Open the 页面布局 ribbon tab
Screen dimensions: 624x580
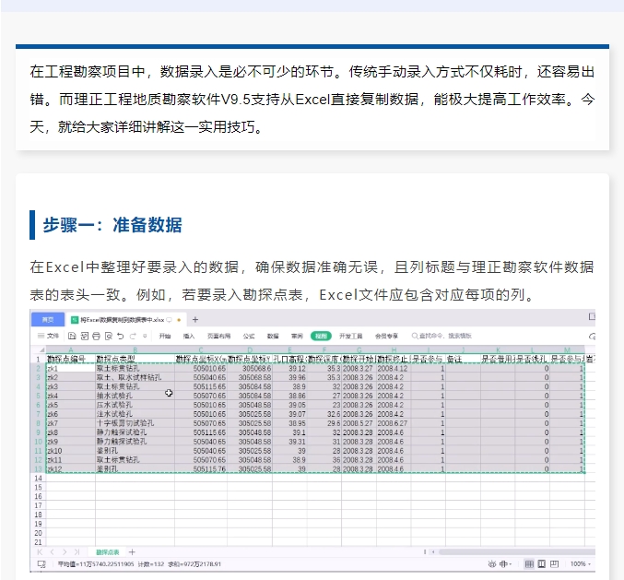(x=217, y=337)
